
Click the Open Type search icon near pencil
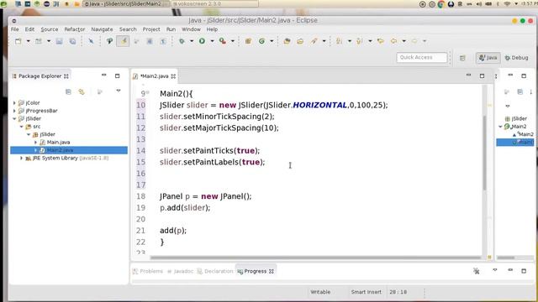coord(110,41)
